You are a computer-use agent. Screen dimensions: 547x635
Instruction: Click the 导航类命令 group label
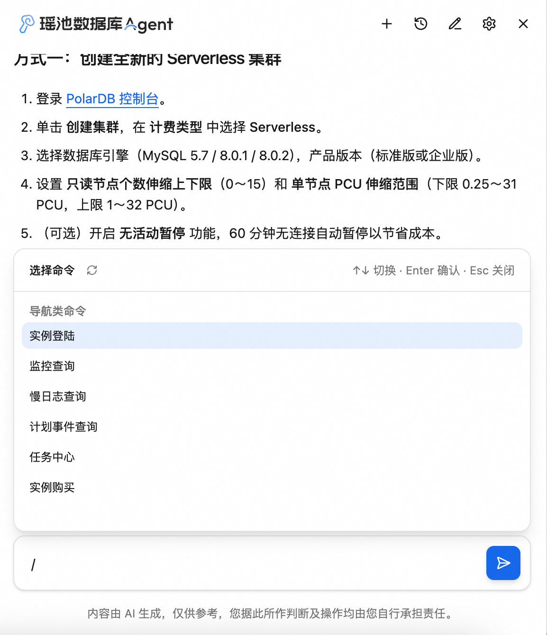coord(58,311)
